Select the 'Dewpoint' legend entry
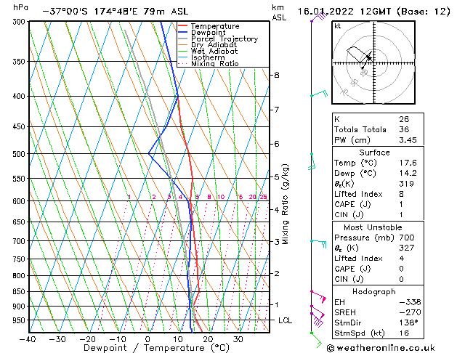 (x=208, y=33)
